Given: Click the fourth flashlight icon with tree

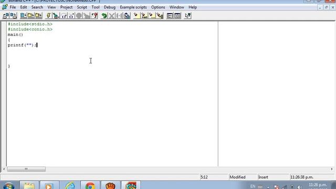Looking at the screenshot, I should click(160, 16).
